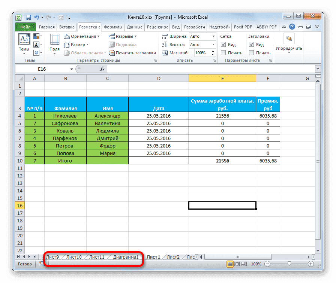Image resolution: width=336 pixels, height=283 pixels.
Task: Expand the Ширина Авто combo box
Action: [213, 36]
